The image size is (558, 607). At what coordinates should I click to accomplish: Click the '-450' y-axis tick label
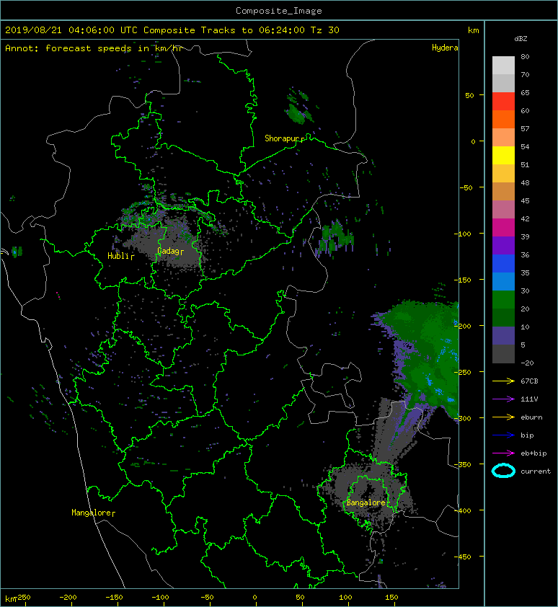tap(463, 557)
